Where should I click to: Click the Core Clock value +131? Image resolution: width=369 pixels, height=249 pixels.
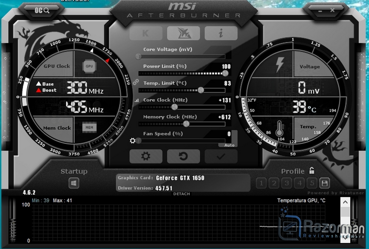point(225,100)
